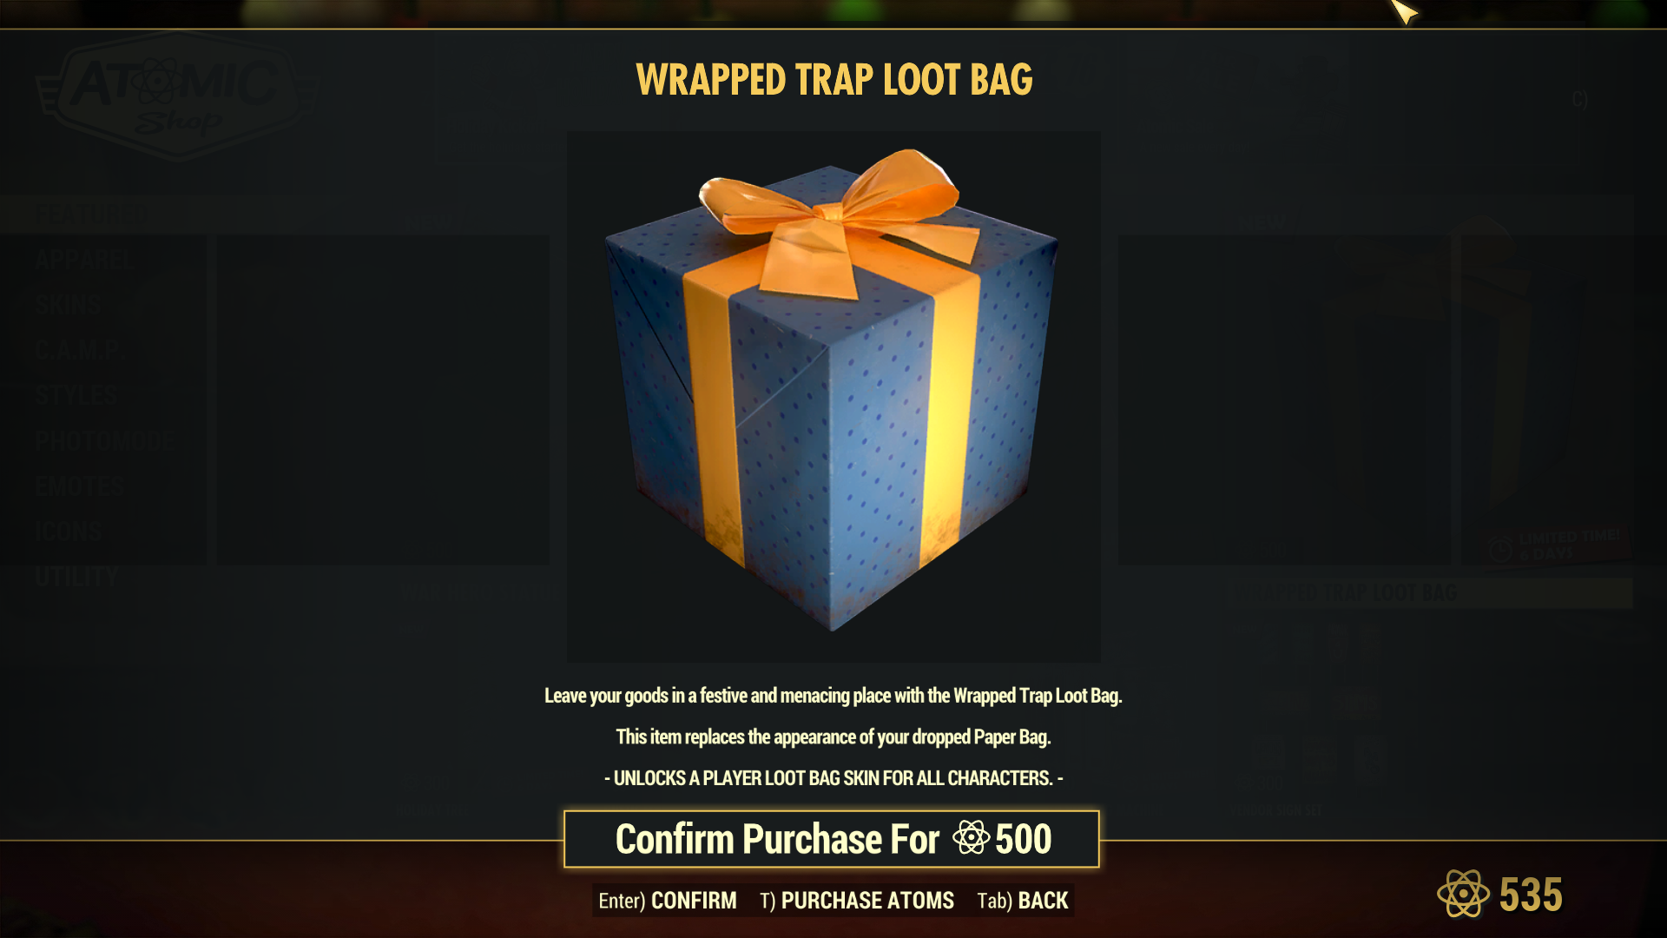Click the atom icon beside the 500 price
The height and width of the screenshot is (938, 1667).
click(x=971, y=838)
